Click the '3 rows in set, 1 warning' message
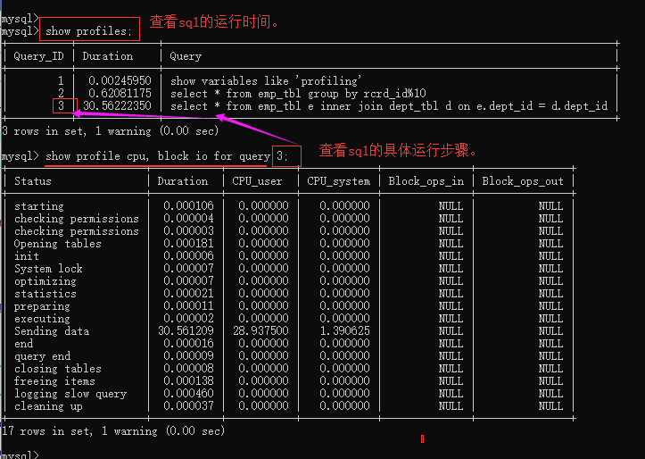This screenshot has width=645, height=459. coord(111,131)
